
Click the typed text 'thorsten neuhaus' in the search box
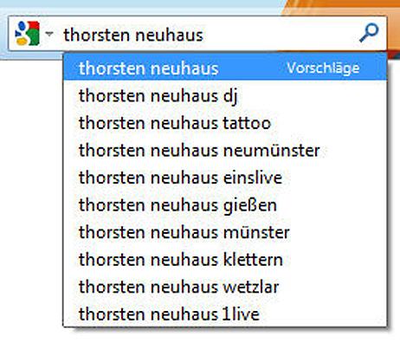click(x=133, y=36)
